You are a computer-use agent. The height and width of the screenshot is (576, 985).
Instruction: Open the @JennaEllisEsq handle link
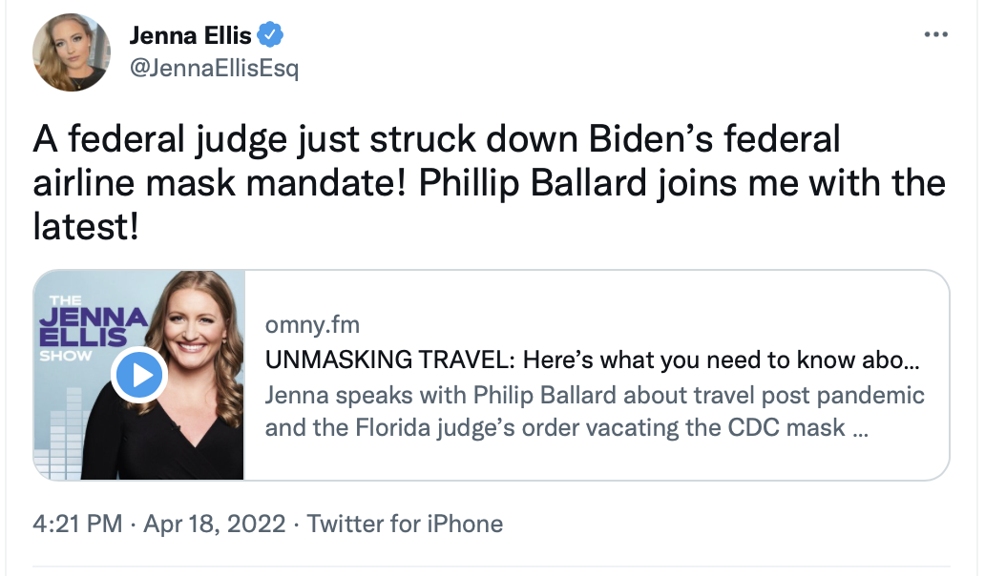coord(214,67)
